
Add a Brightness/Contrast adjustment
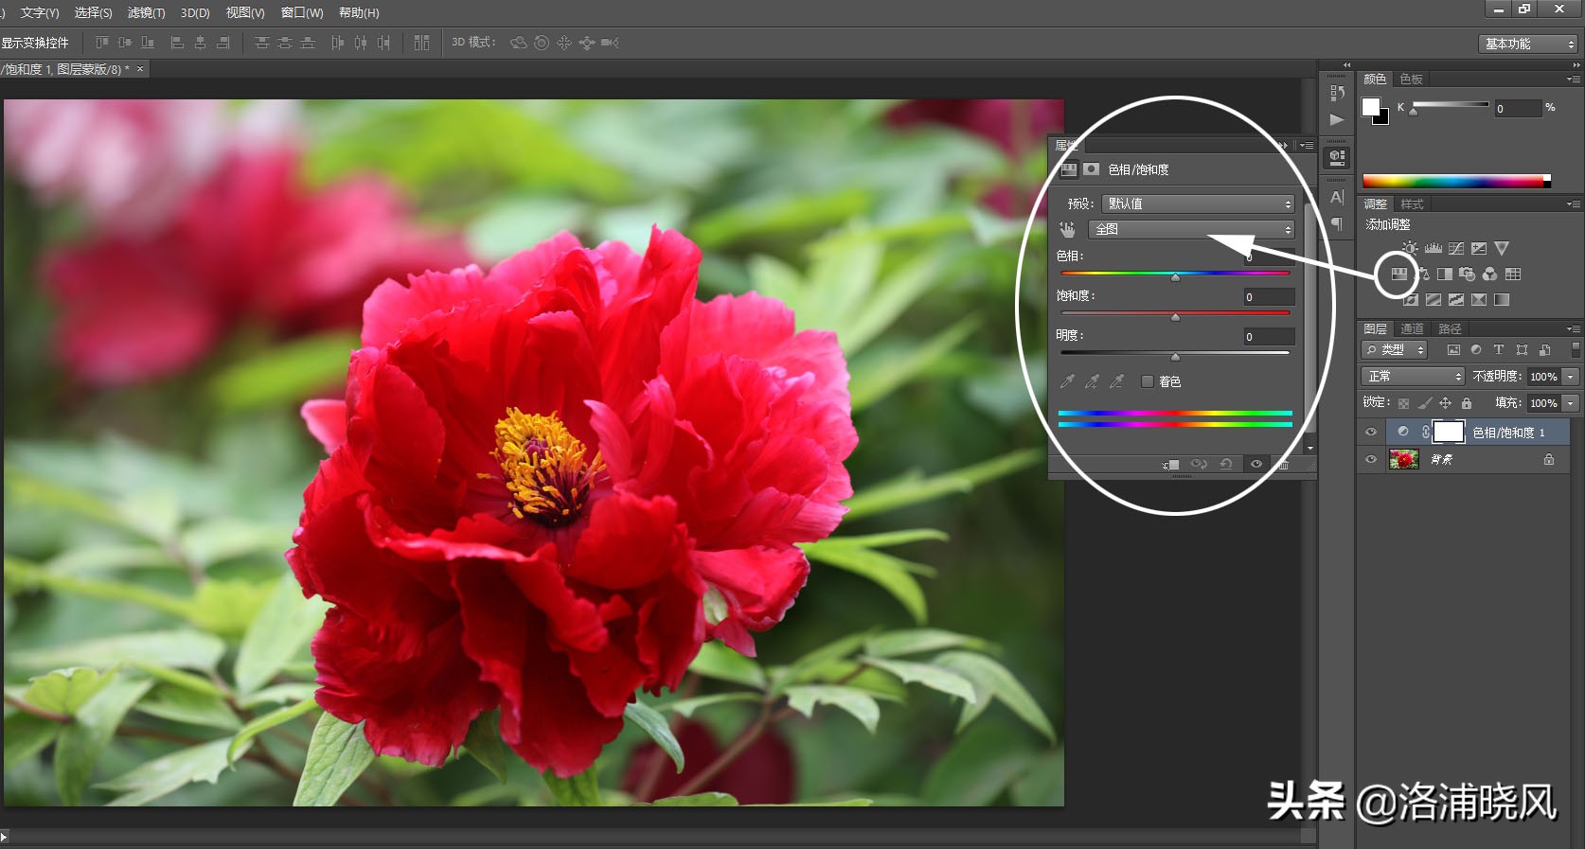coord(1410,249)
